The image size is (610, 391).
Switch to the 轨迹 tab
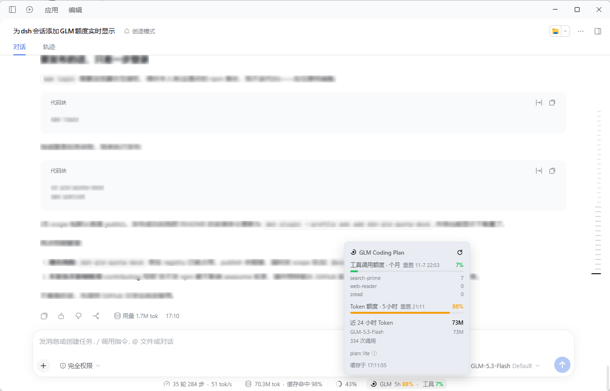pyautogui.click(x=49, y=47)
